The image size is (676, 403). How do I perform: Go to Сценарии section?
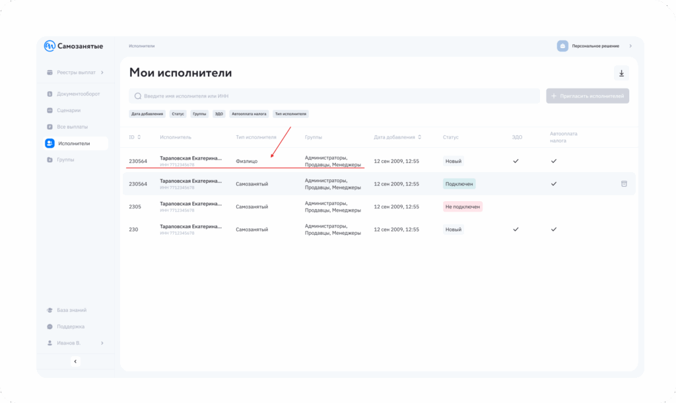(x=69, y=110)
